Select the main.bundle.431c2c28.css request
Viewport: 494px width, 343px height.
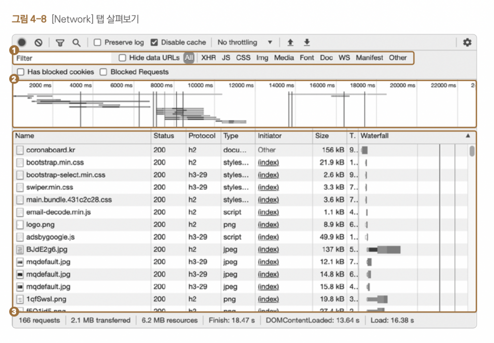pos(69,200)
